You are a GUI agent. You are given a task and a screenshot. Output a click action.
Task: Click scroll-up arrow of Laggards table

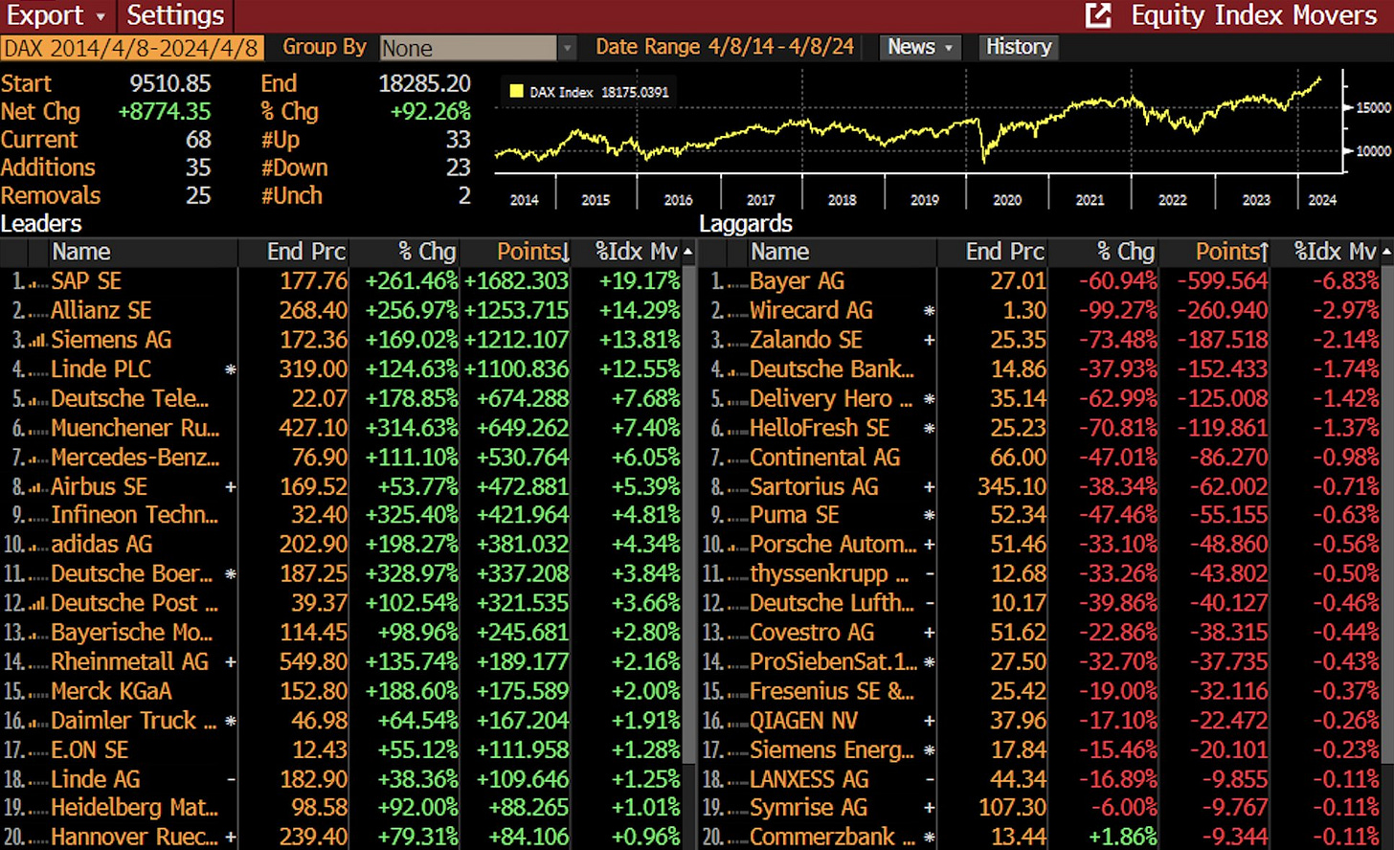[1387, 253]
